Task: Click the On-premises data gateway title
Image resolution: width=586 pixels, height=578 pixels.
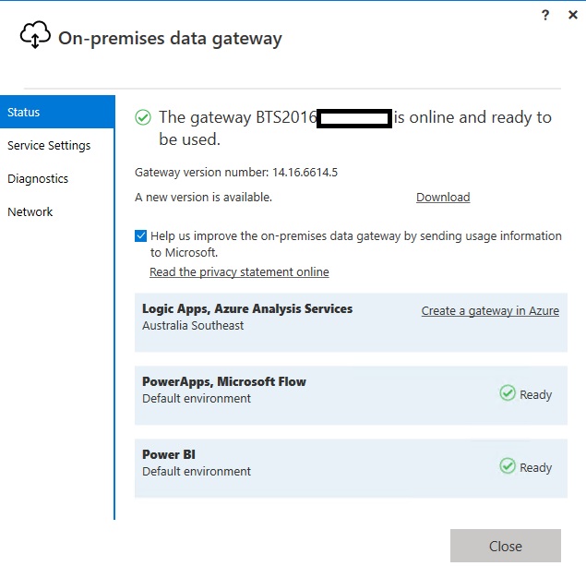Action: pos(170,39)
